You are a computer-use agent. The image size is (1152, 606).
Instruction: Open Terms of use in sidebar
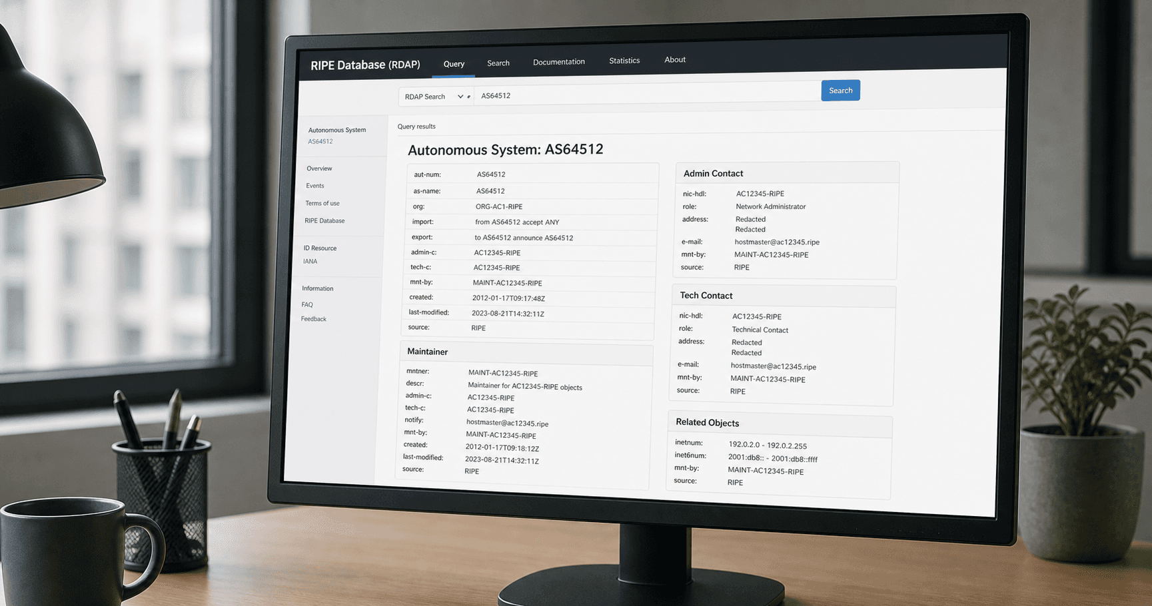(322, 203)
